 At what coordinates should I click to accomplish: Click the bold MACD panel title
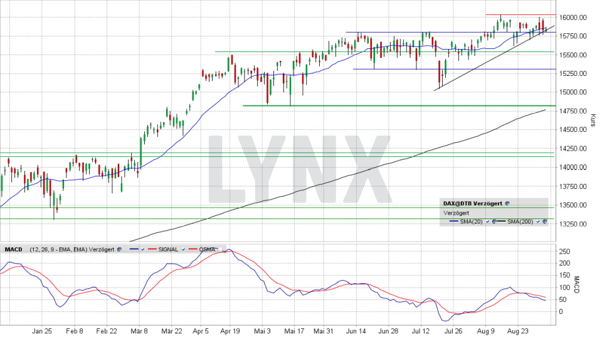(x=13, y=249)
